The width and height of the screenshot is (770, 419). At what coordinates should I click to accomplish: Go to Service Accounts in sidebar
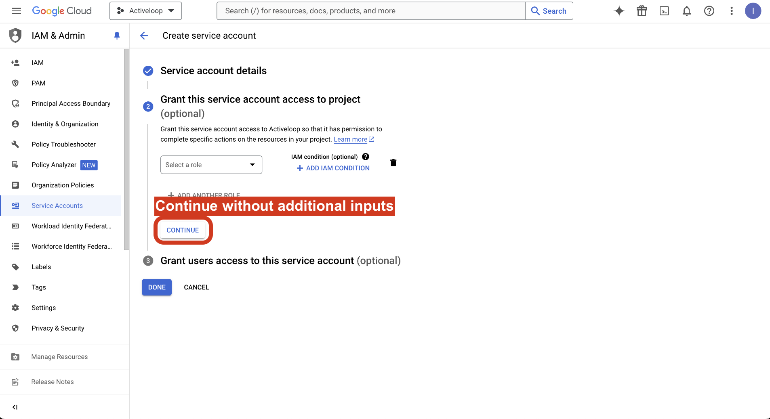click(57, 205)
